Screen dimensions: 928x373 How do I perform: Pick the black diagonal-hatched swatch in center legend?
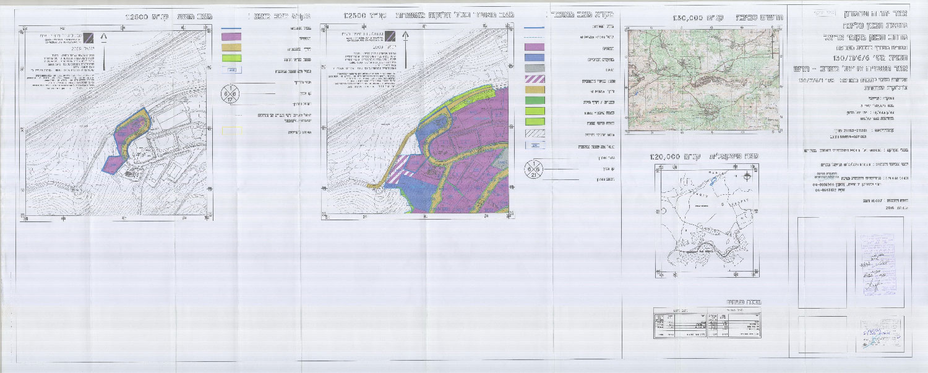(x=534, y=132)
